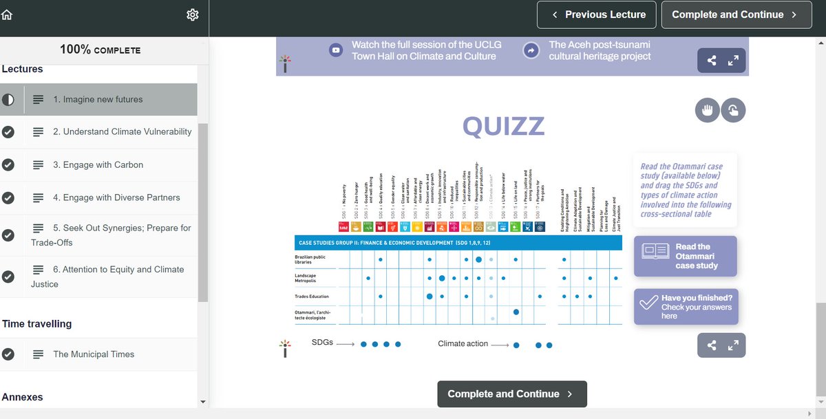Open The Aceh post-tsunami cultural heritage project

pos(600,50)
